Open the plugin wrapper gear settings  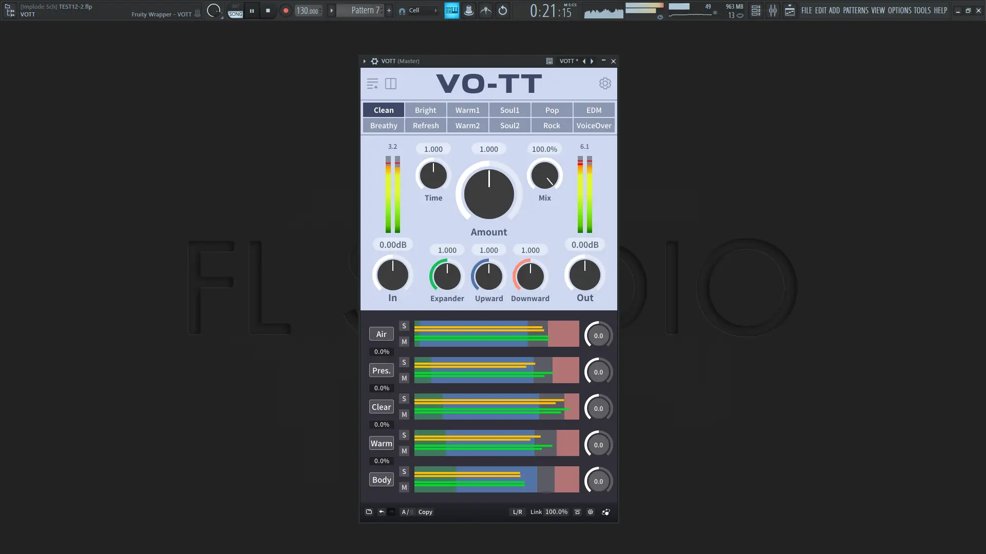coord(374,61)
